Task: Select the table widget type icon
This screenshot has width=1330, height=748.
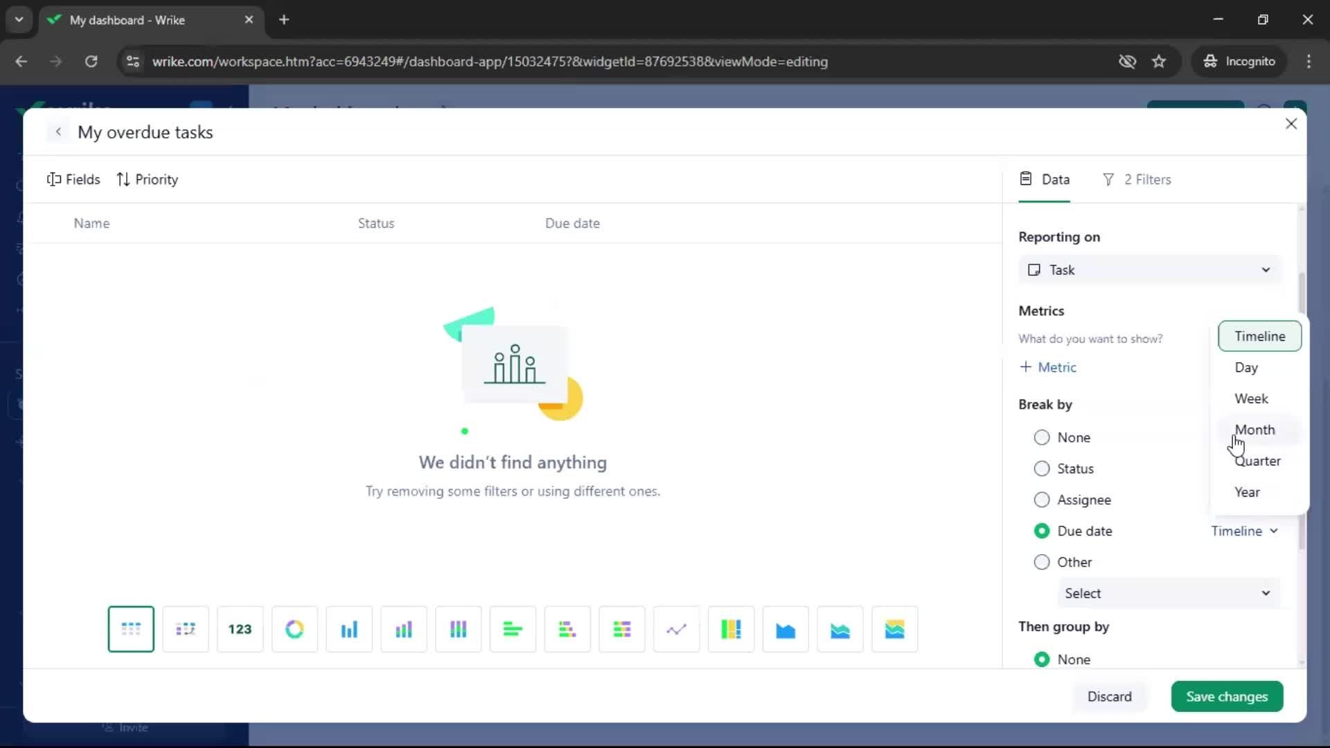Action: [131, 629]
